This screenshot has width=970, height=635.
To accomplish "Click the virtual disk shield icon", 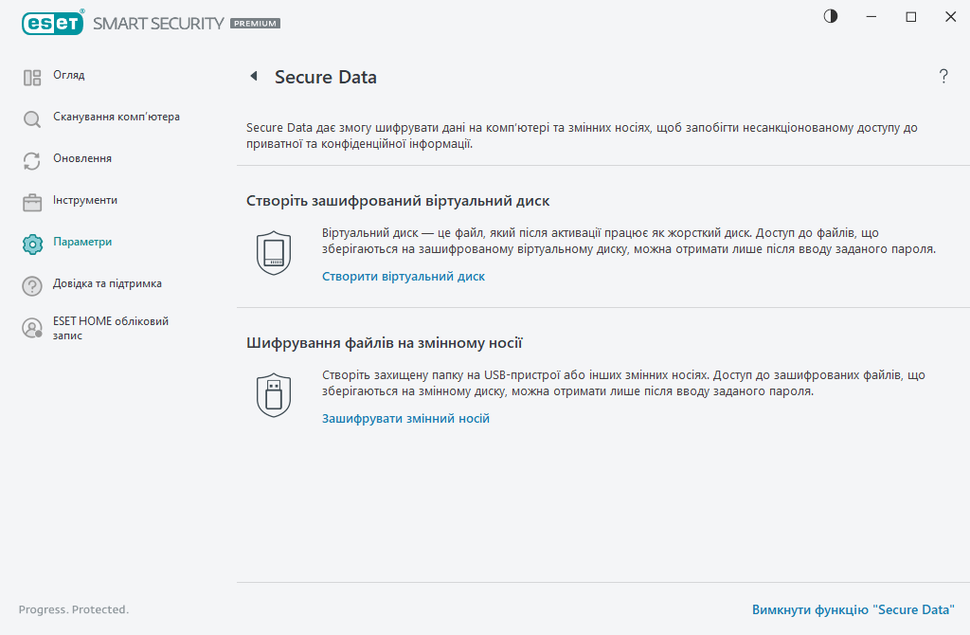I will (274, 252).
